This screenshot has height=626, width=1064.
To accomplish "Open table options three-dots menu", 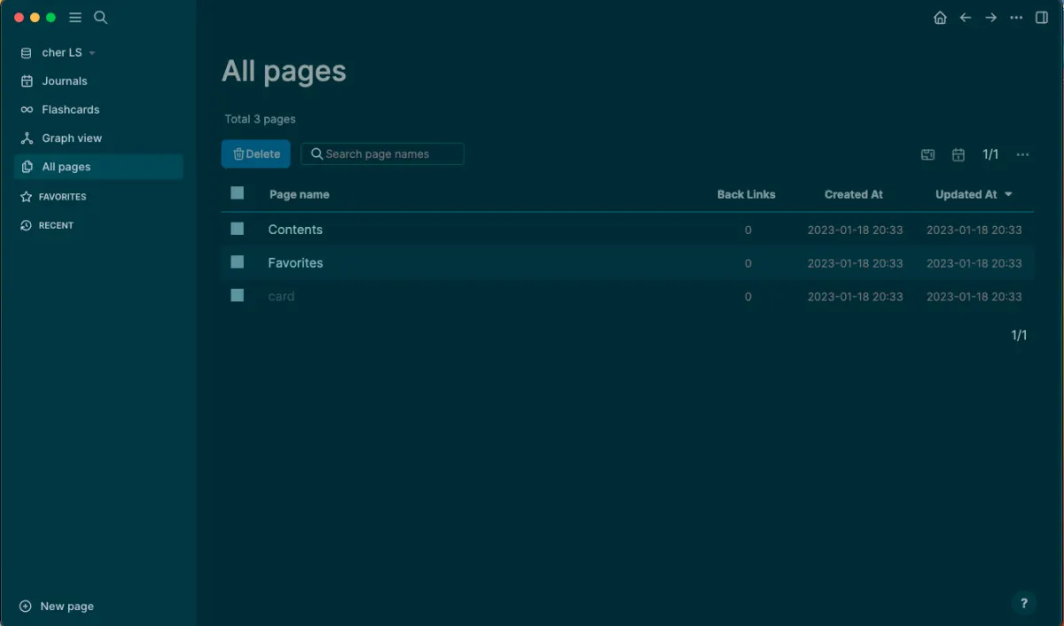I will [1022, 155].
